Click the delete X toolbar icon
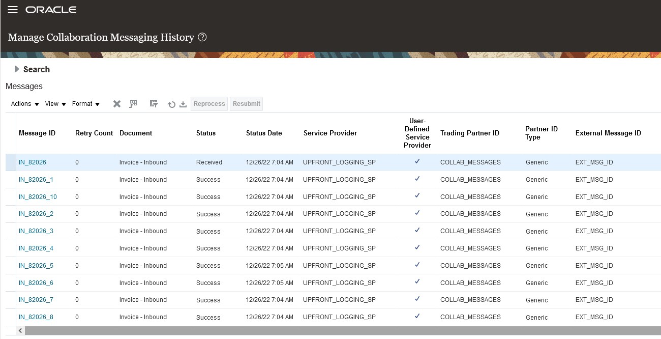661x339 pixels. (117, 104)
